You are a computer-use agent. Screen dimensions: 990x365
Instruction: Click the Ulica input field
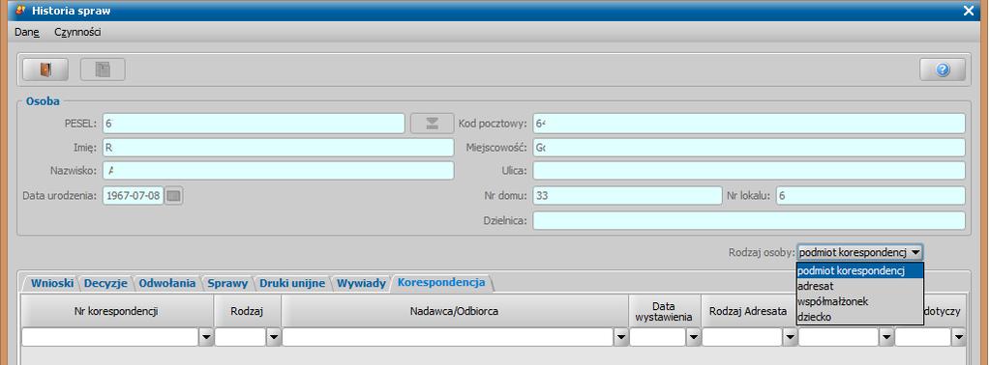[749, 171]
